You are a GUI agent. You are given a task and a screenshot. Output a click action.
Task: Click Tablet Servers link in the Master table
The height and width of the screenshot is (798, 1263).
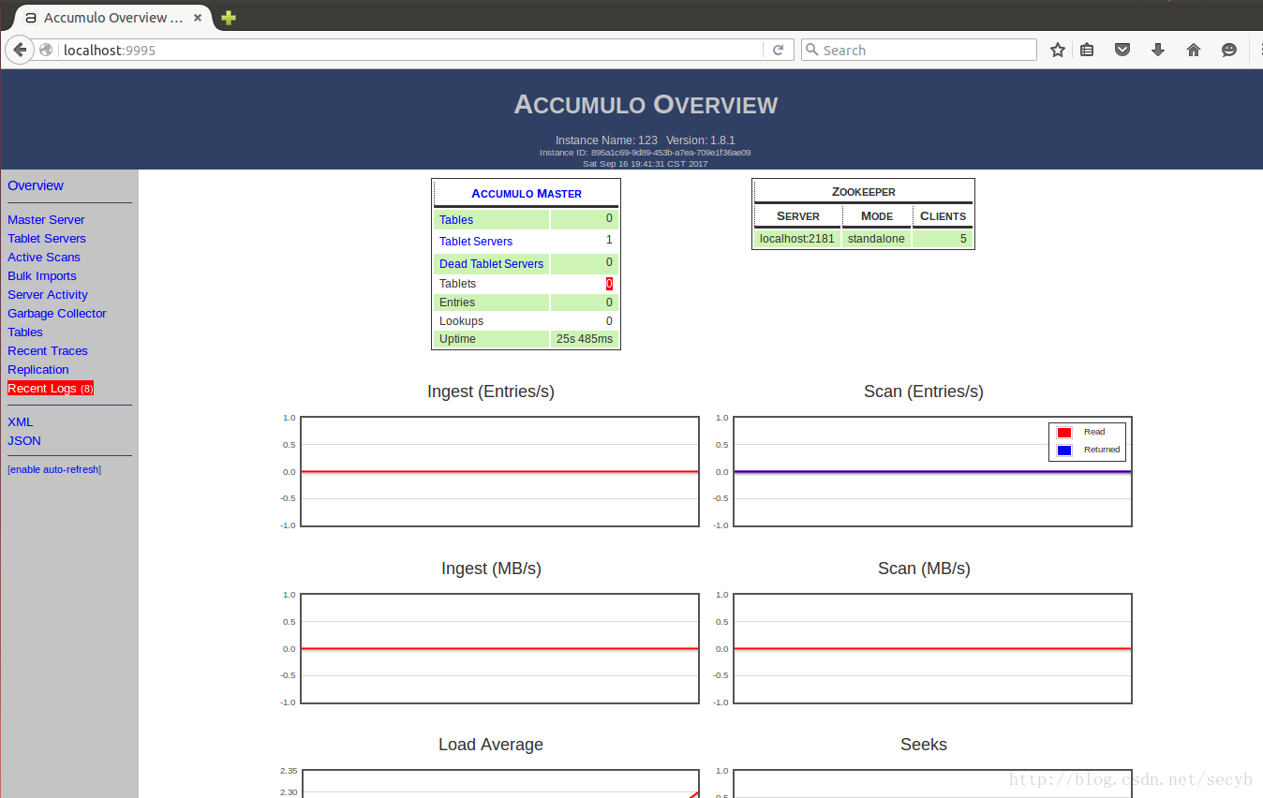pos(476,241)
